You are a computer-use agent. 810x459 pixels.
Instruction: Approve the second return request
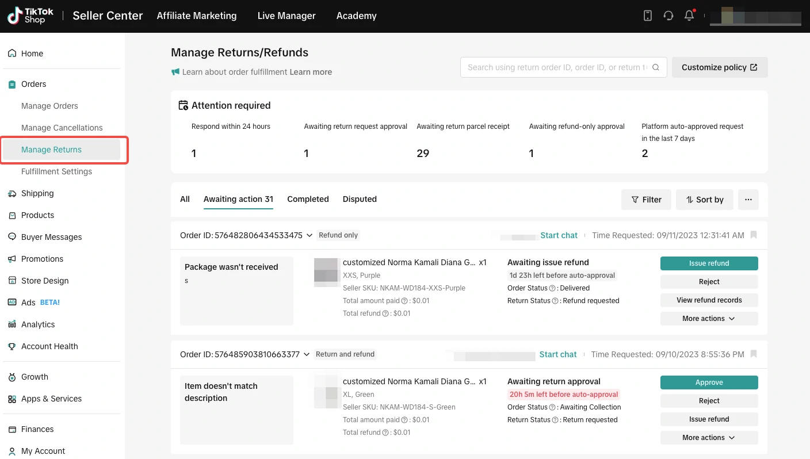(x=709, y=382)
